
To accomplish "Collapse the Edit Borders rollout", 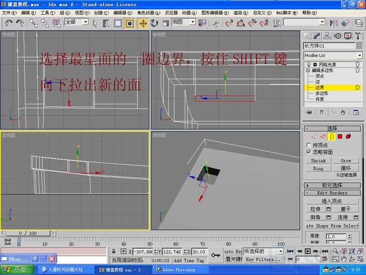I will pos(332,193).
